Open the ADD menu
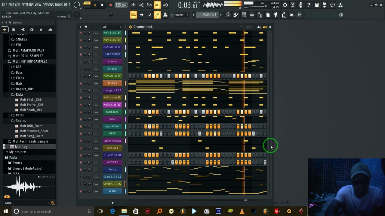This screenshot has height=216, width=385. 17,5
